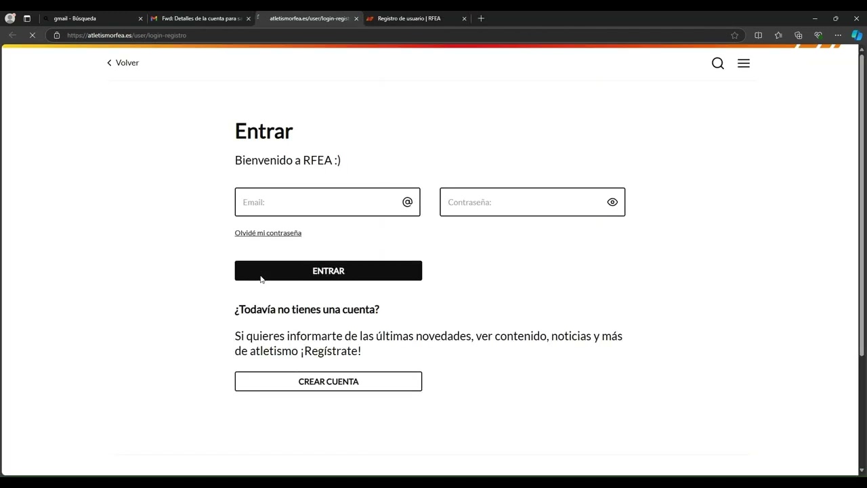Viewport: 867px width, 488px height.
Task: Close the atletismorfea.es login tab
Action: (356, 18)
